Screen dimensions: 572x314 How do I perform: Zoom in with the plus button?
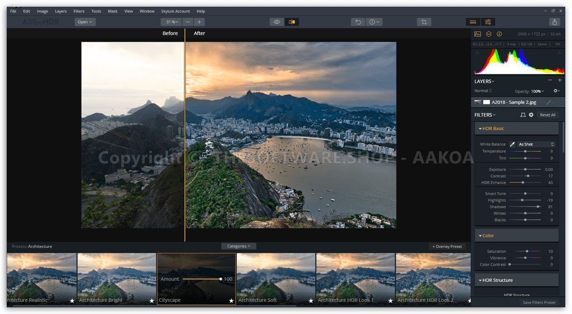pyautogui.click(x=199, y=22)
